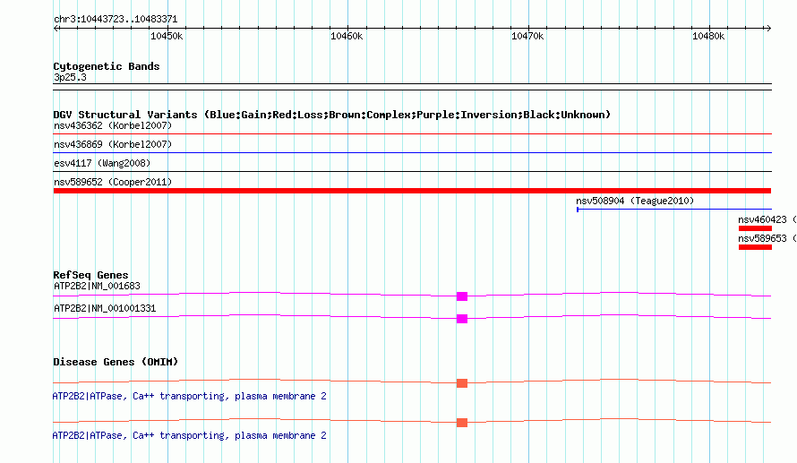Select variant nsv460423 label

tap(767, 219)
